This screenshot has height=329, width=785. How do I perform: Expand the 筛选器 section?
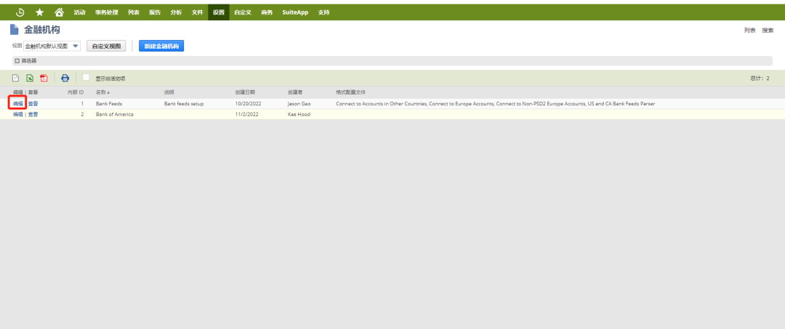coord(25,60)
